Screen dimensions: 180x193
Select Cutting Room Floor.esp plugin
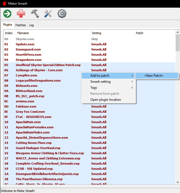(90, 143)
